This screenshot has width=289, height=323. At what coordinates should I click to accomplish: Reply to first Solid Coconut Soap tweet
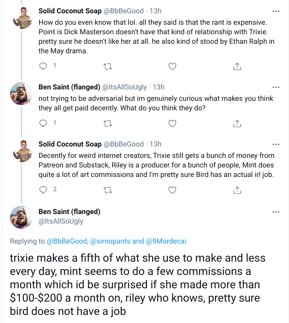[43, 66]
